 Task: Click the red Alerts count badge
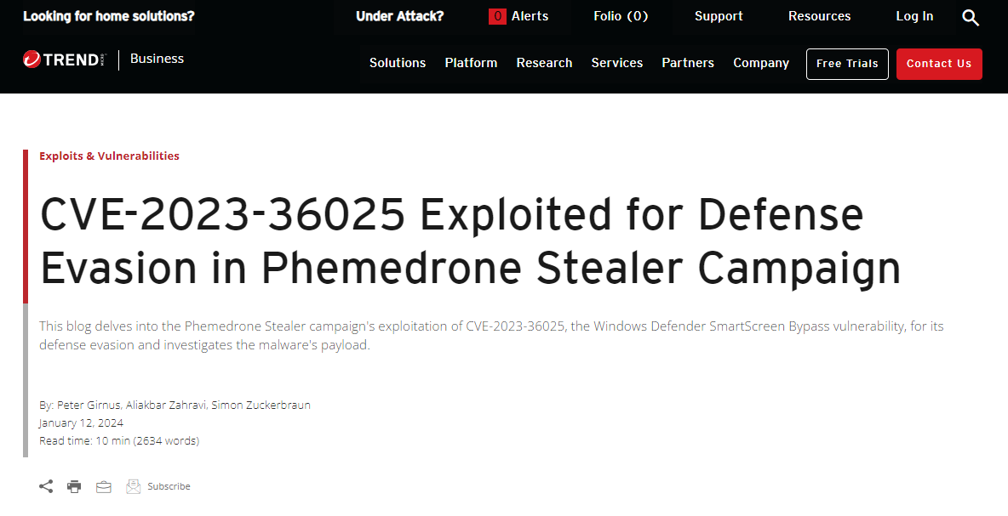[x=497, y=17]
